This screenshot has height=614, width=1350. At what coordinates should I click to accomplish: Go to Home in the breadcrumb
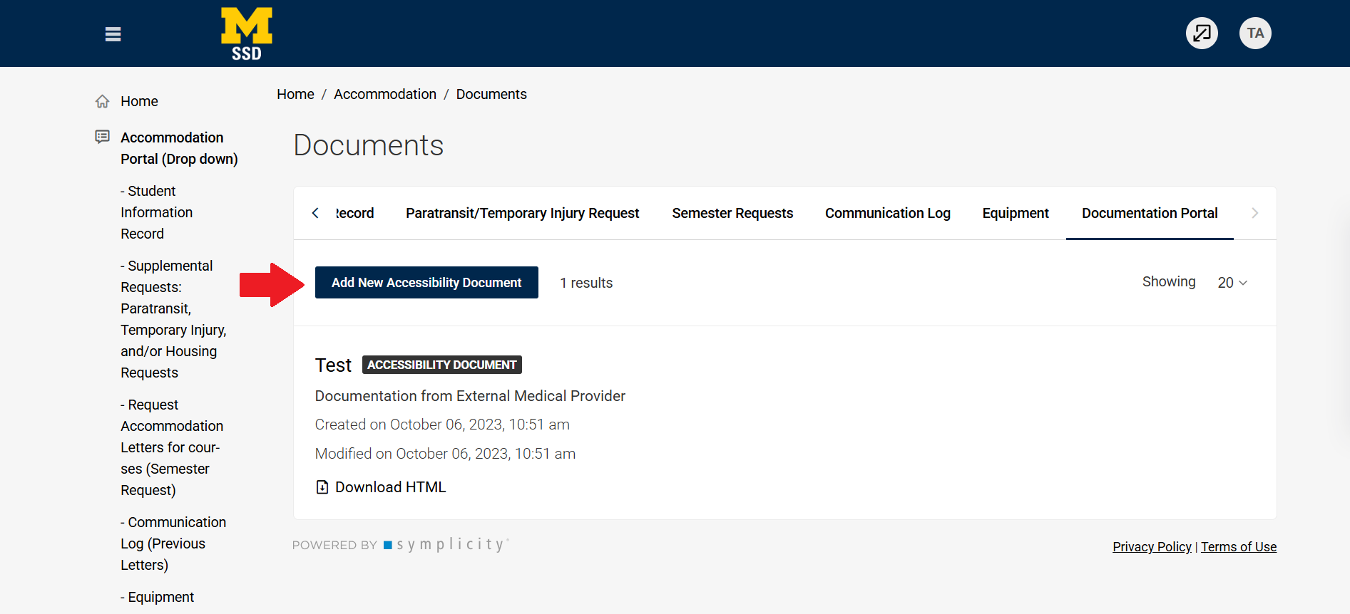tap(295, 94)
